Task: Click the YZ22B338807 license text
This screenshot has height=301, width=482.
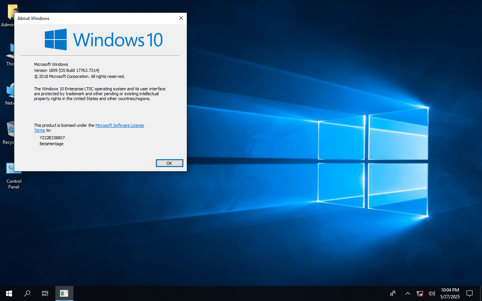Action: [52, 138]
